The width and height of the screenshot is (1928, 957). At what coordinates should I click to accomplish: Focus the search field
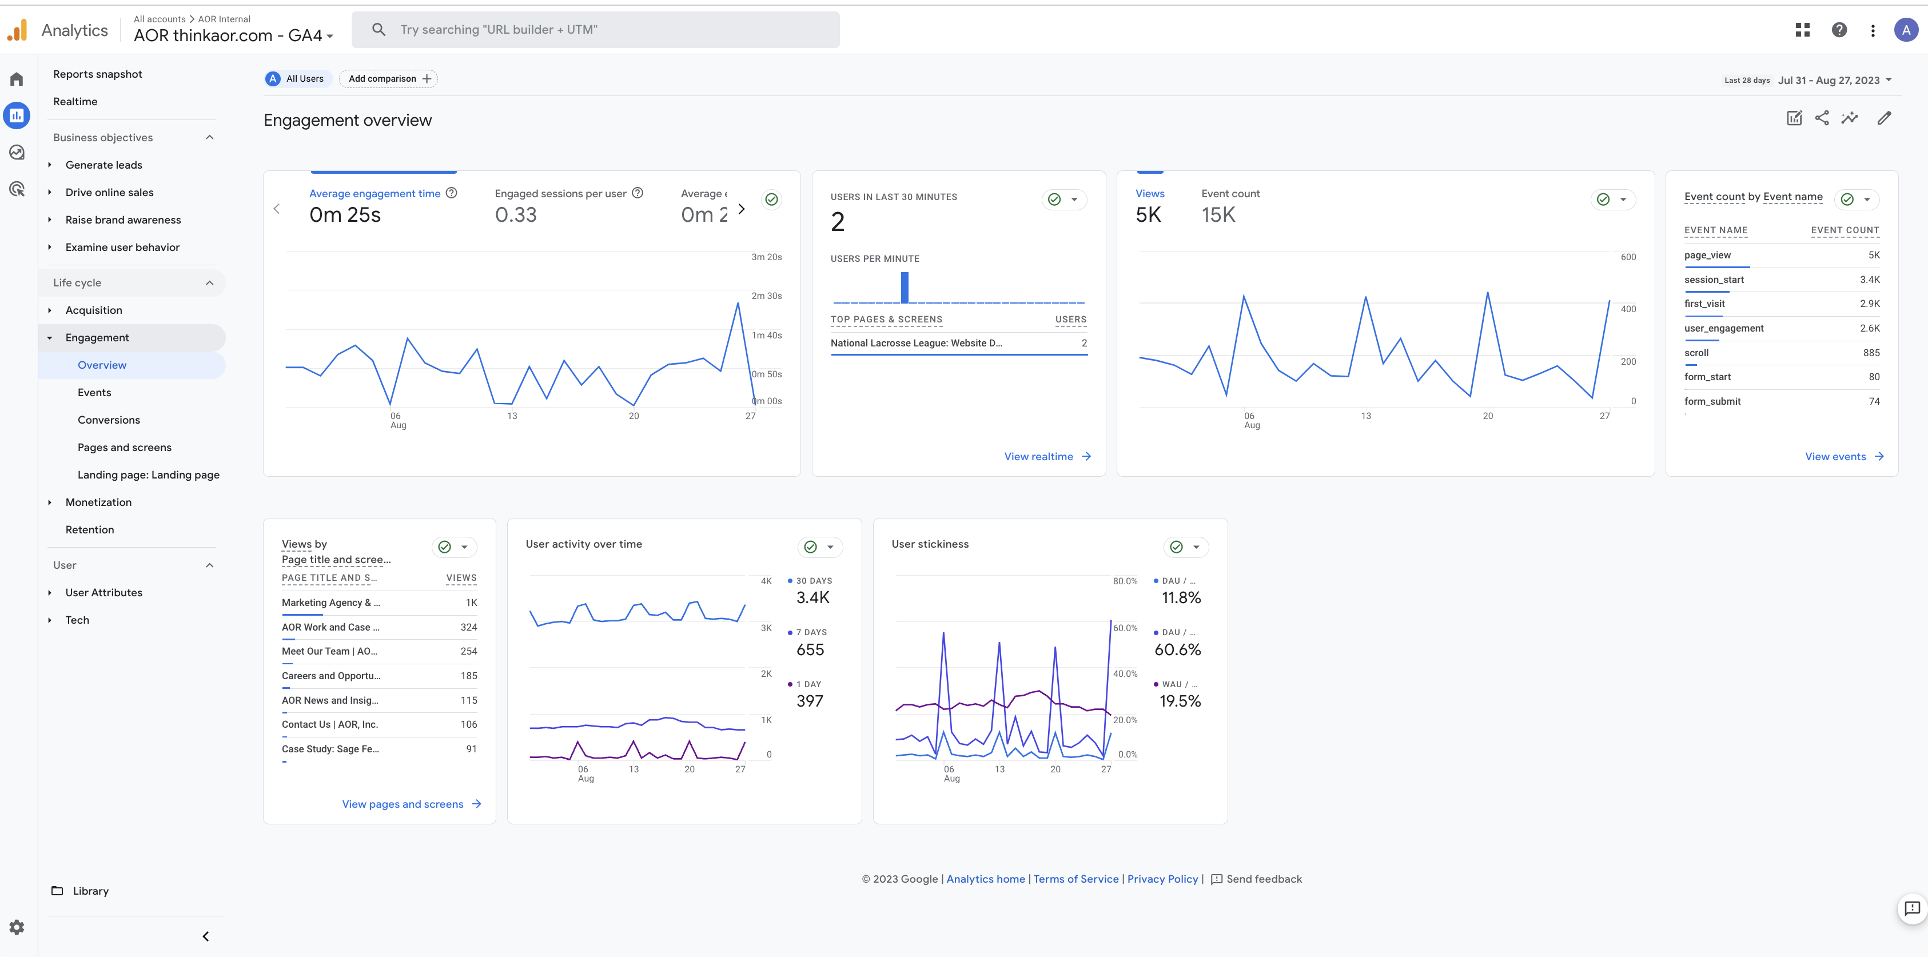(596, 29)
